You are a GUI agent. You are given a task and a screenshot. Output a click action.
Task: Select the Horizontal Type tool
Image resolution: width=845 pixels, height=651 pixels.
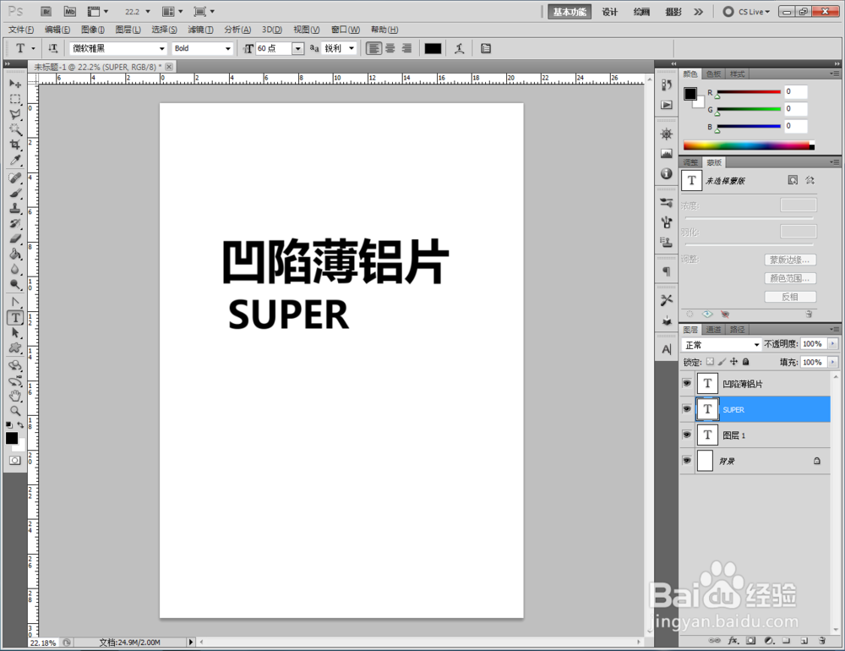(x=15, y=318)
